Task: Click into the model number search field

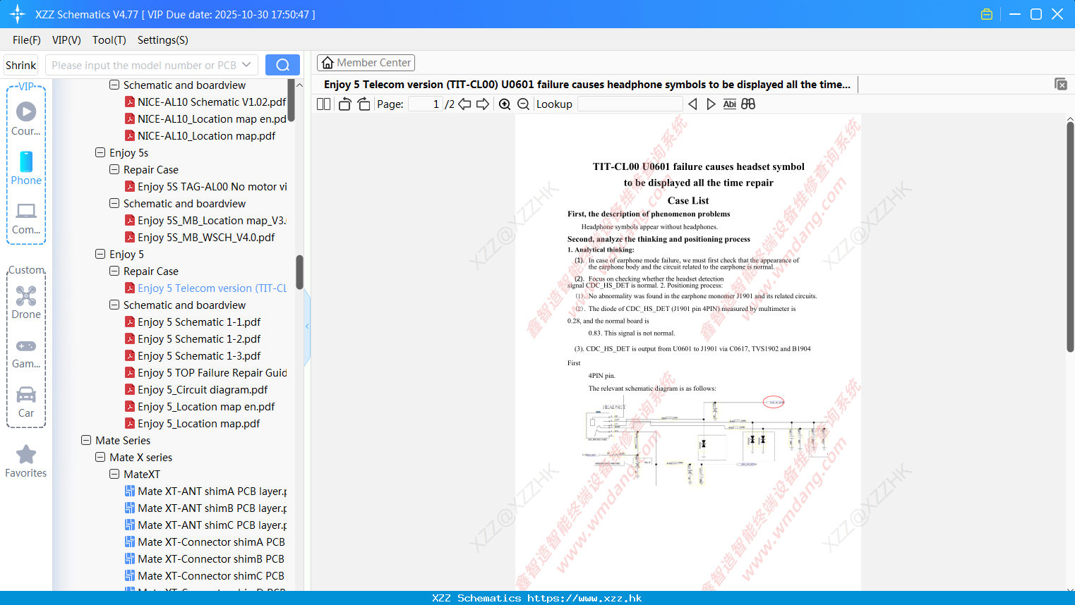Action: (x=144, y=65)
